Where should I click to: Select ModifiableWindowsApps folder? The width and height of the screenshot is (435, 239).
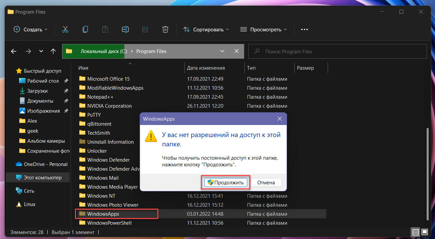coord(115,88)
